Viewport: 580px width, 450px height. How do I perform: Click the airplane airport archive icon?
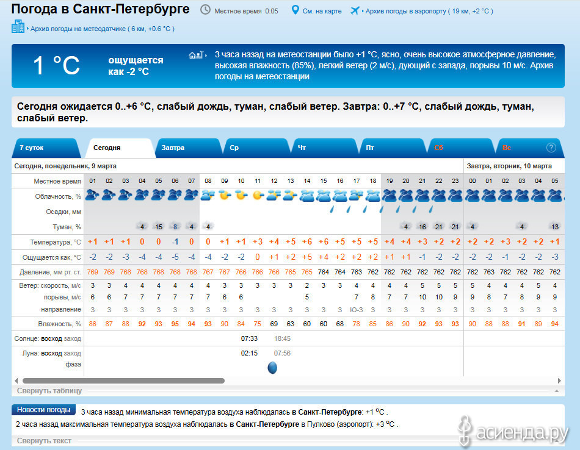coord(355,11)
